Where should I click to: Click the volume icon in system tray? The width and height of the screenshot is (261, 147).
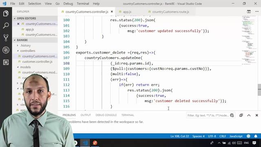[234, 143]
